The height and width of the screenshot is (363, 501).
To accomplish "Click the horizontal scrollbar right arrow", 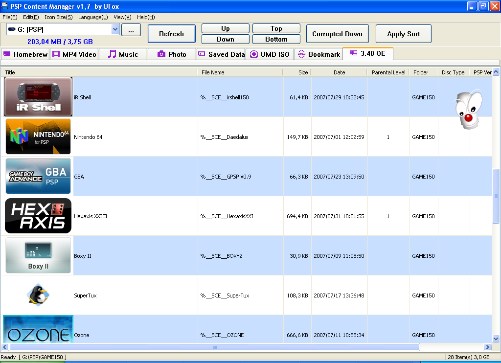I will pos(487,347).
